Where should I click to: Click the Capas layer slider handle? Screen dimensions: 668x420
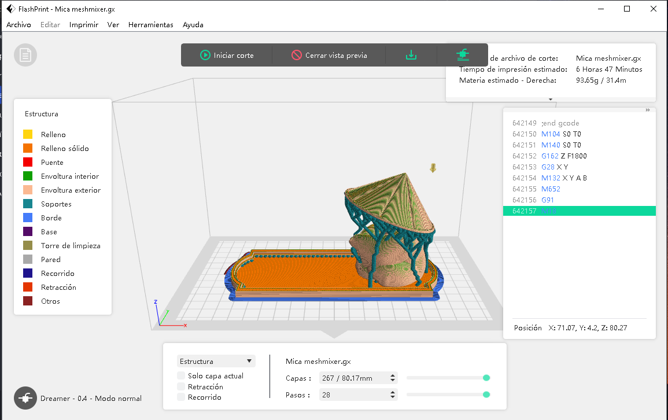point(486,378)
